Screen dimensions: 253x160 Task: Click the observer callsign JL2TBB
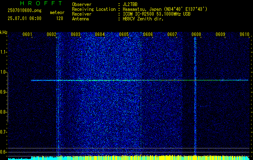(x=130, y=4)
